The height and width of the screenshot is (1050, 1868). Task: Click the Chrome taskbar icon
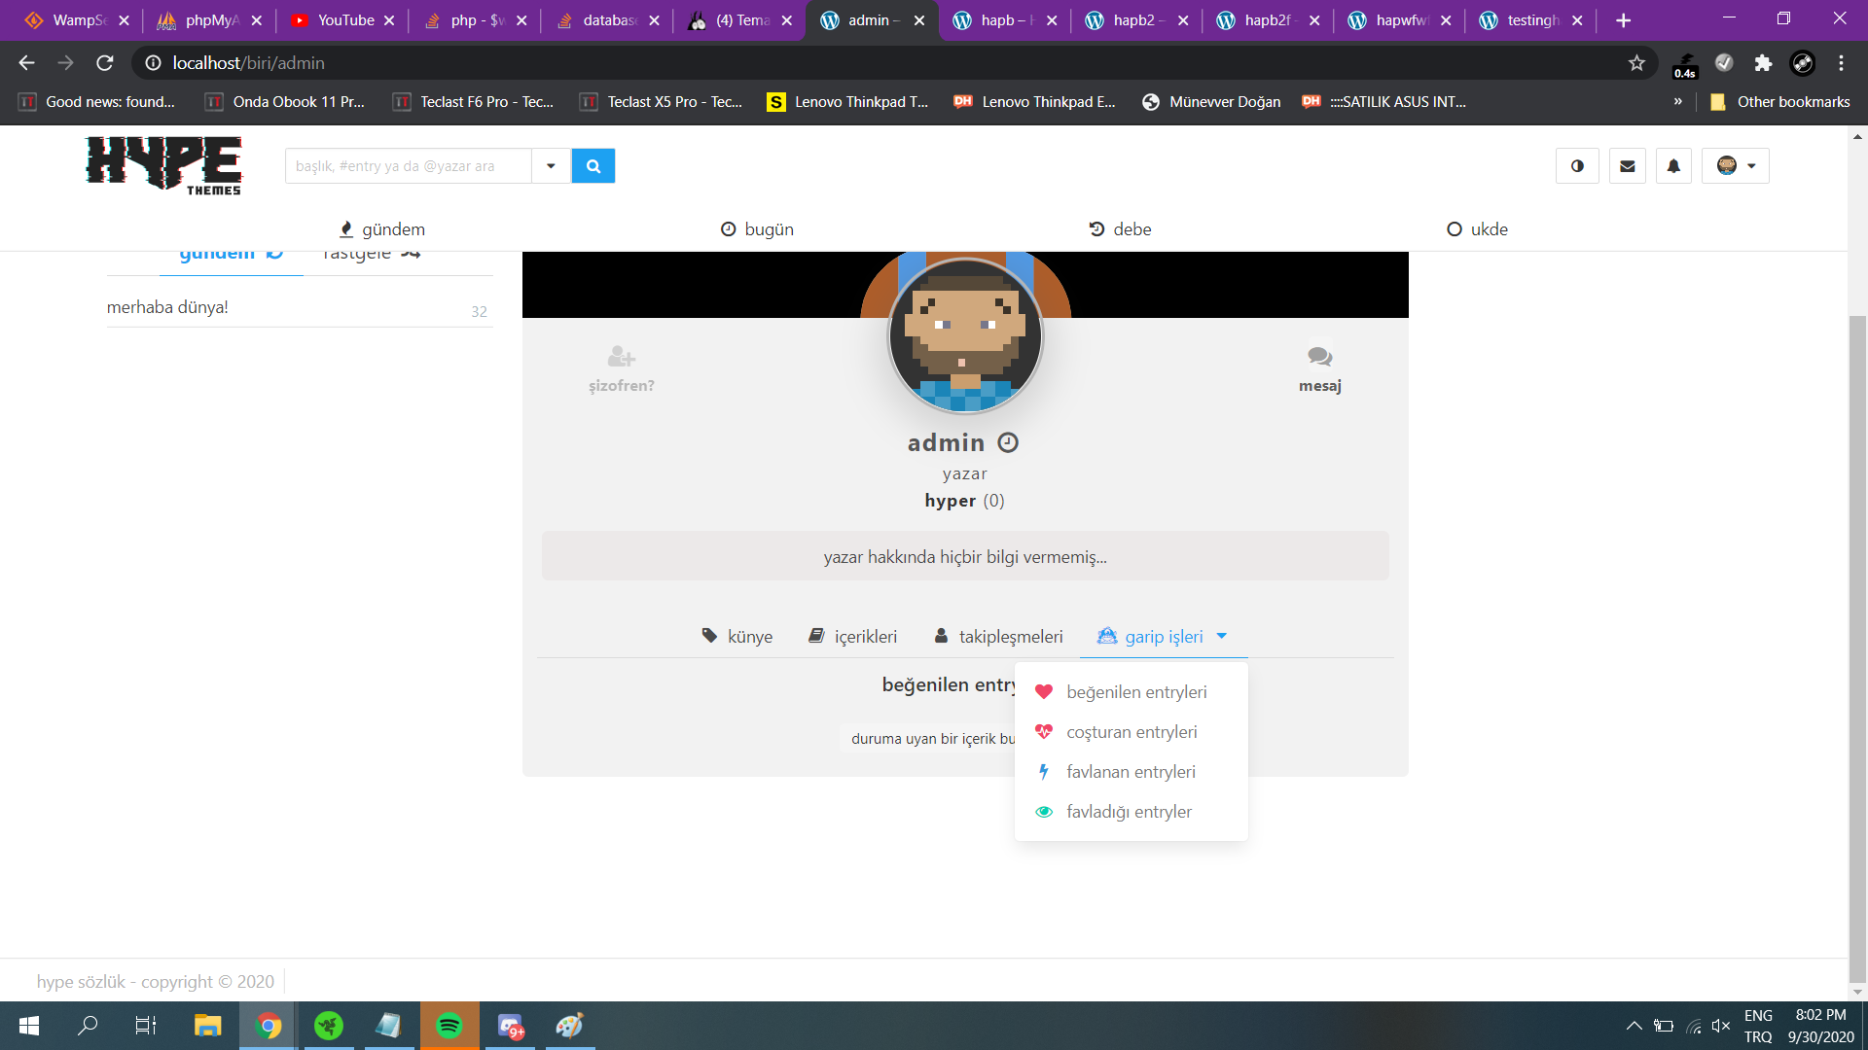pyautogui.click(x=269, y=1026)
